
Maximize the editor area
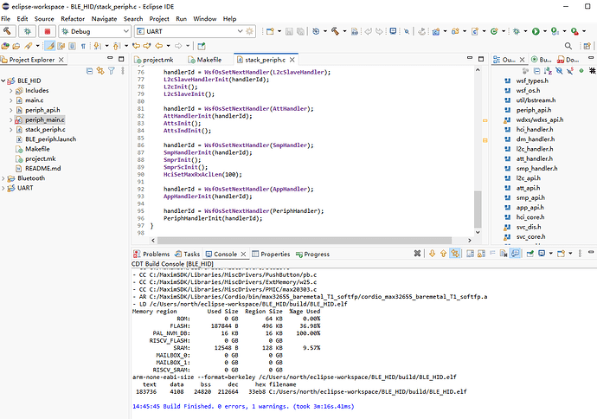click(481, 59)
